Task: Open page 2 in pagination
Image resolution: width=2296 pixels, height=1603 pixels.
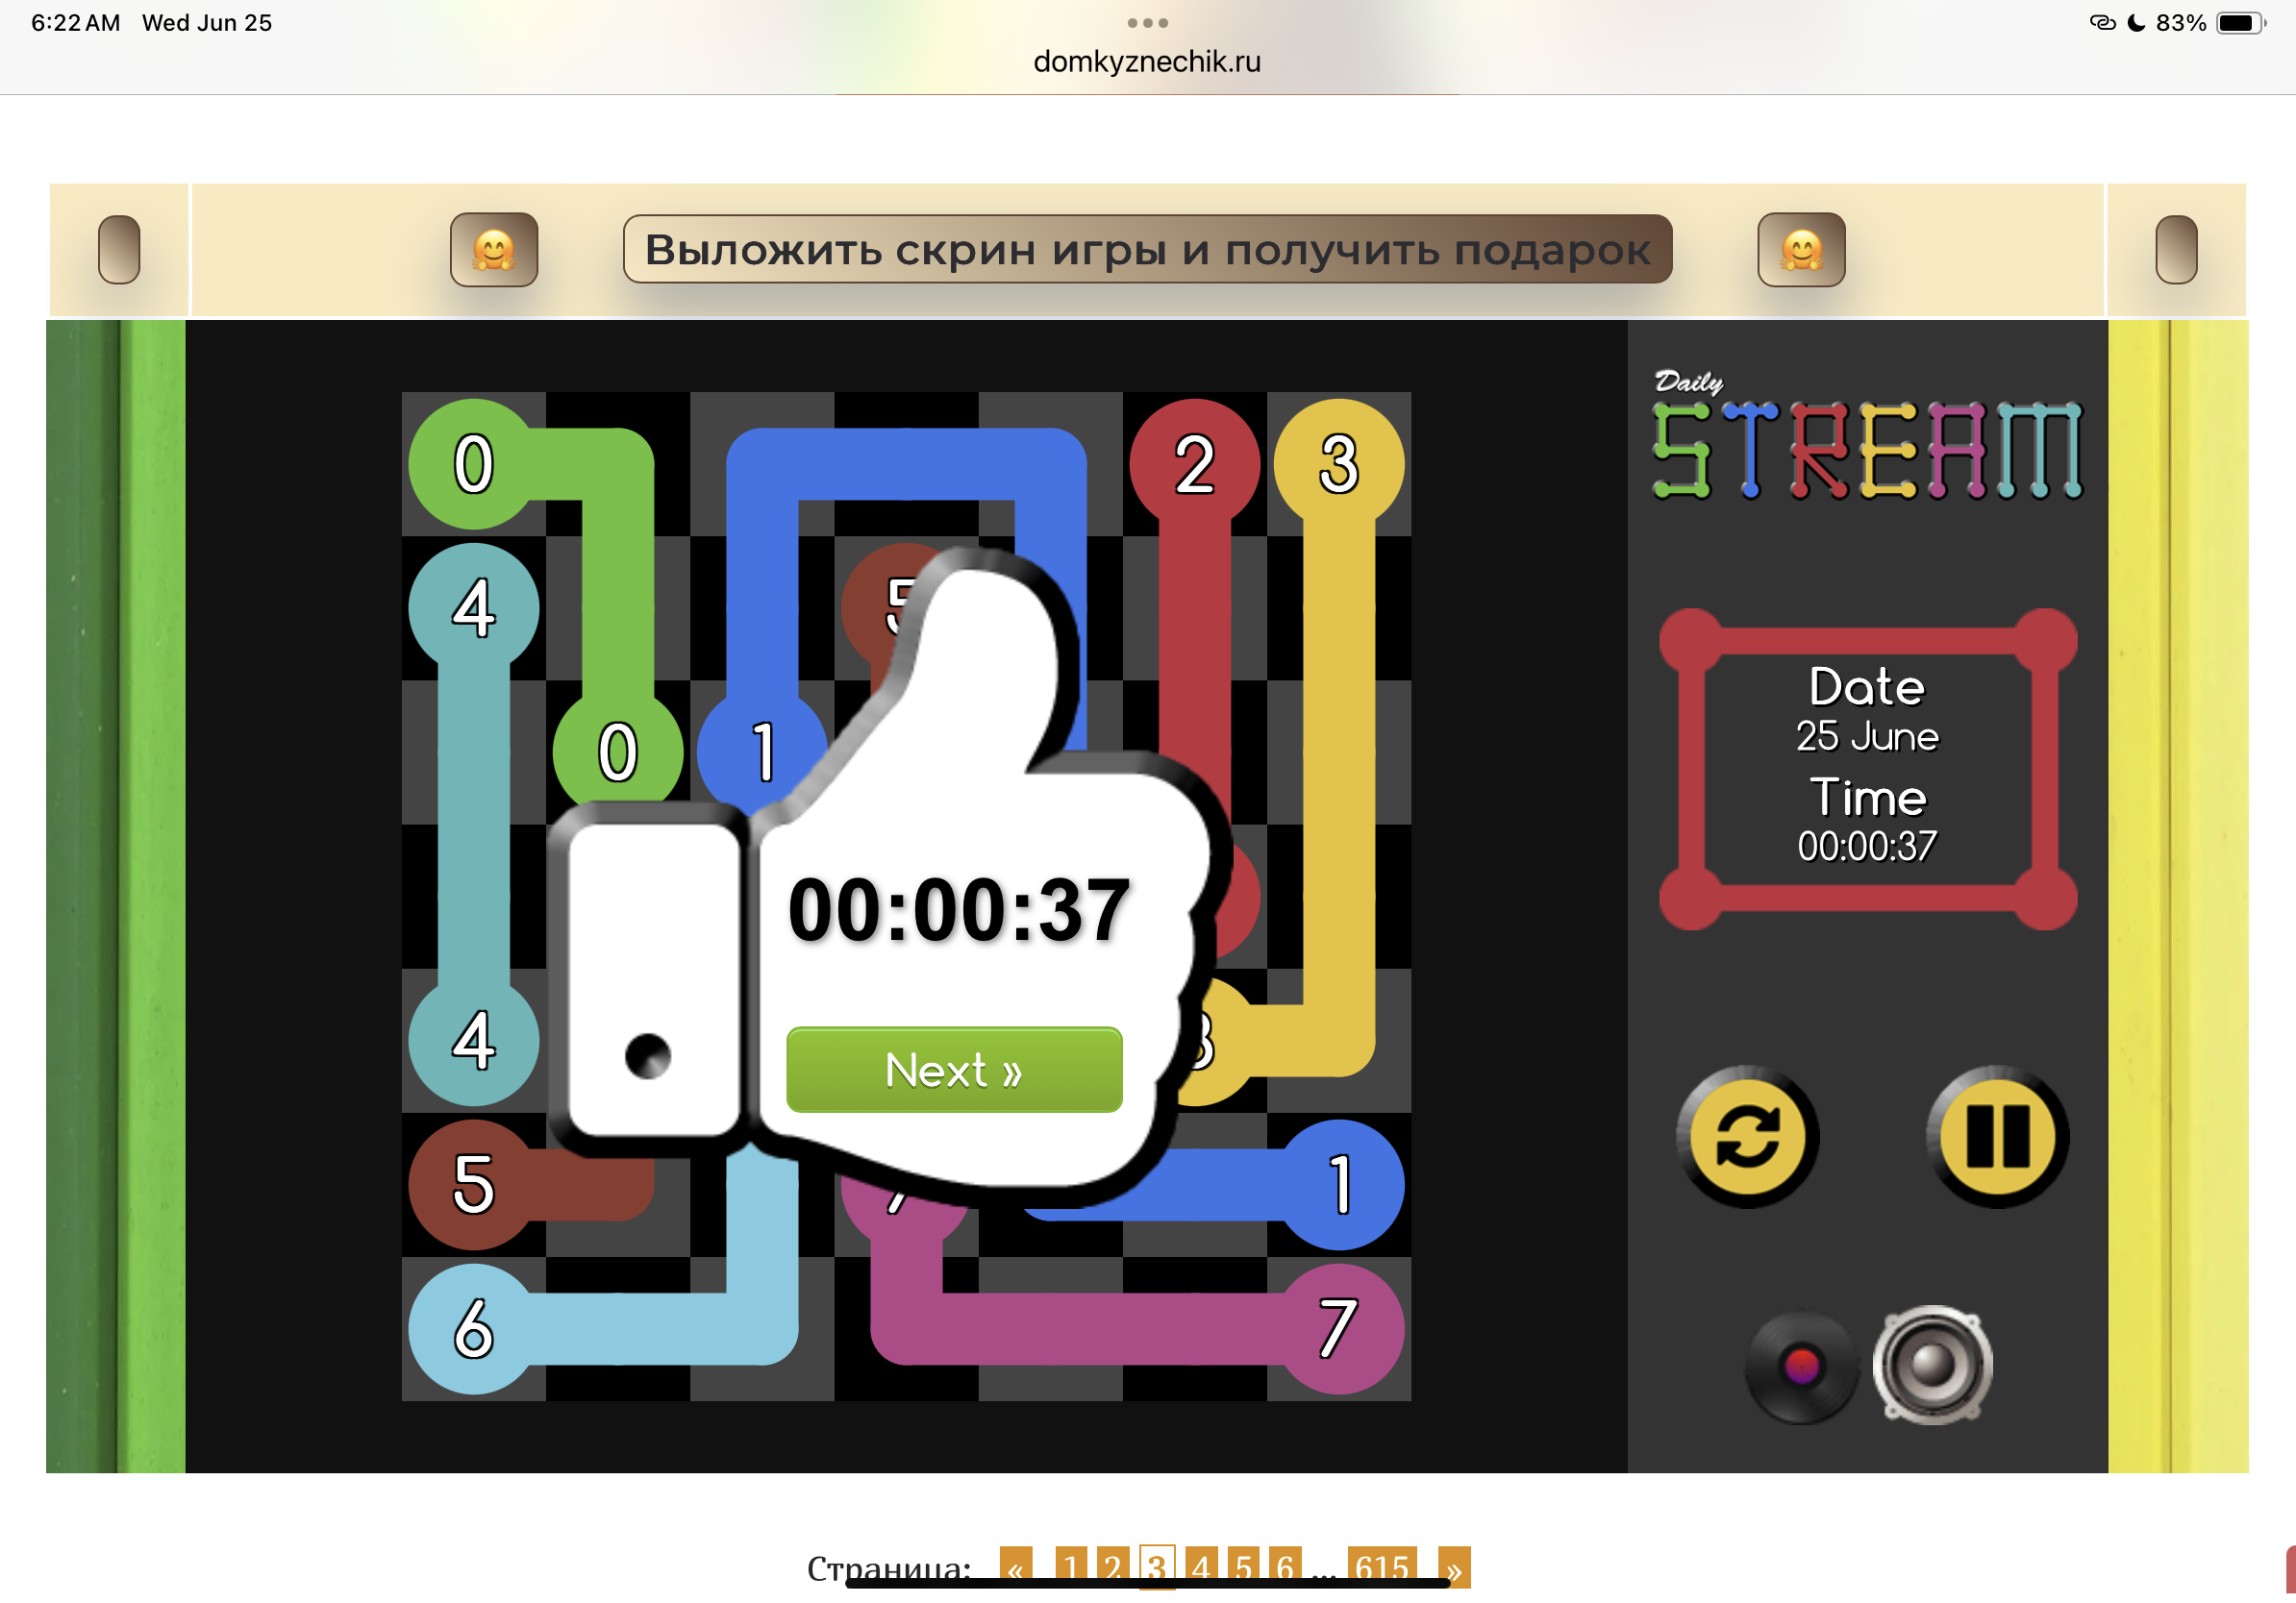Action: coord(1111,1569)
